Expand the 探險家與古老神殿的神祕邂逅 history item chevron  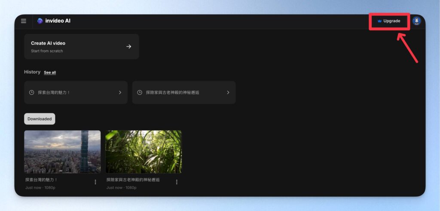click(x=228, y=92)
